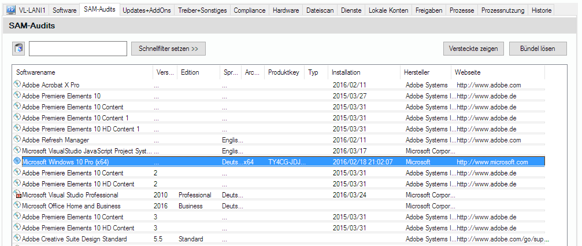The height and width of the screenshot is (246, 582).
Task: Select the Adobe Refresh Manager entry
Action: coord(279,140)
